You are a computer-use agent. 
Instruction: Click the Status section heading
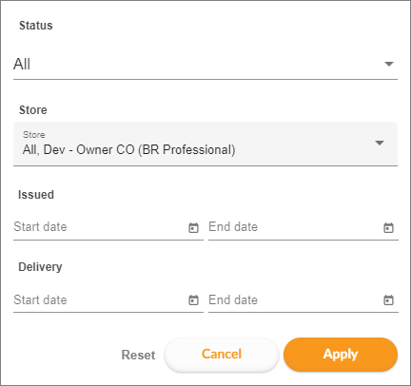tap(36, 26)
